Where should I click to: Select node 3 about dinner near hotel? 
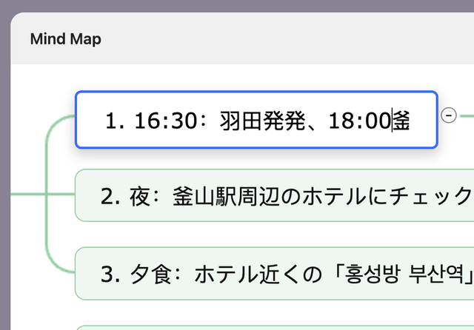coord(274,274)
